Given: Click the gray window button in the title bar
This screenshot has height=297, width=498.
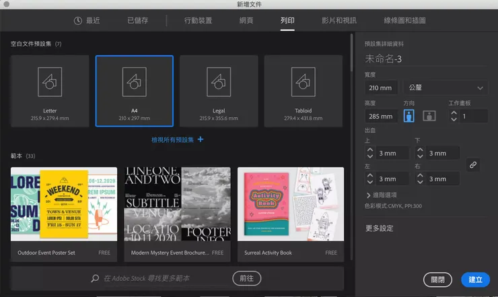Looking at the screenshot, I should [x=6, y=4].
